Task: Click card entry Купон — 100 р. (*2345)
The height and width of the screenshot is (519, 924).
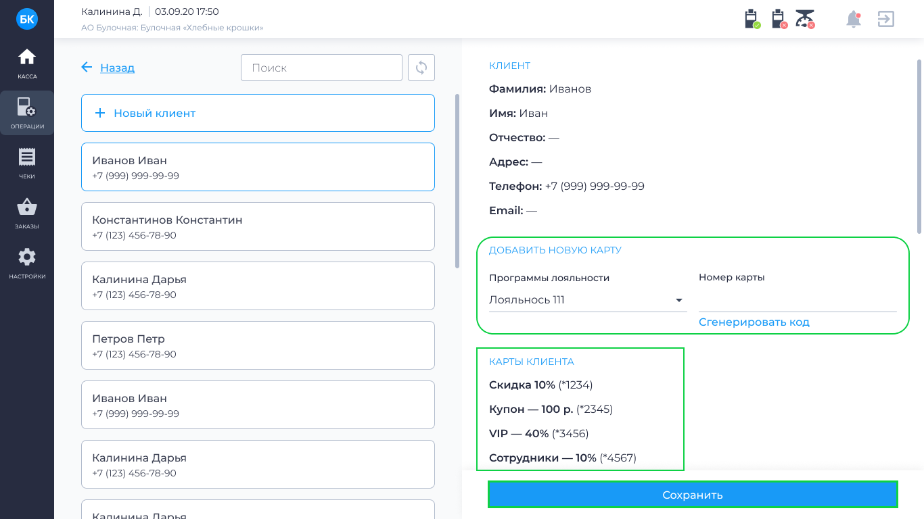Action: coord(551,409)
